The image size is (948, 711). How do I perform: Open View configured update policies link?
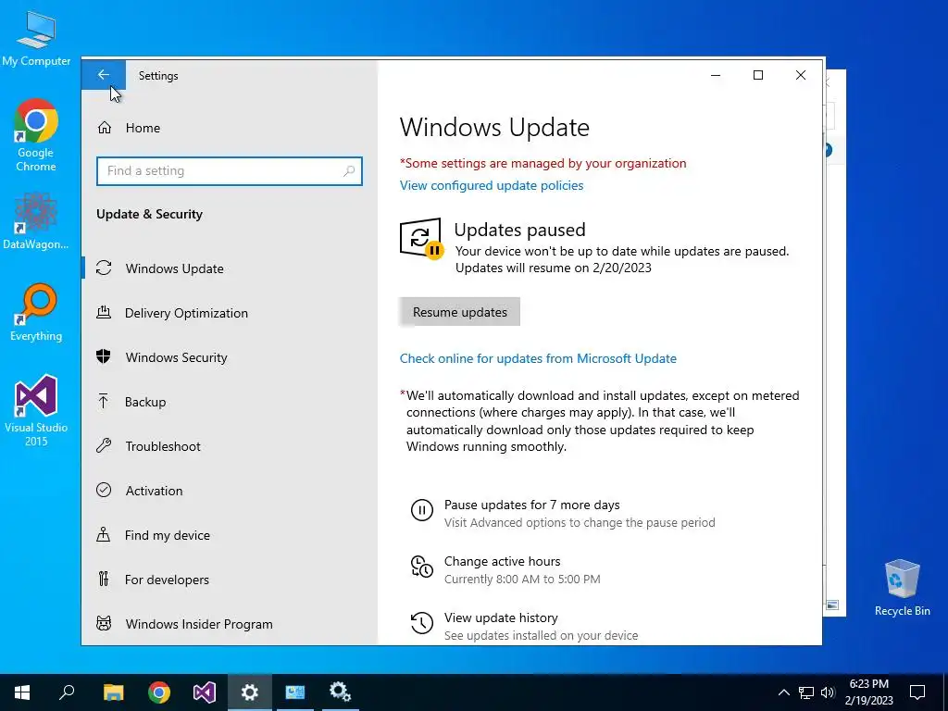[x=492, y=185]
